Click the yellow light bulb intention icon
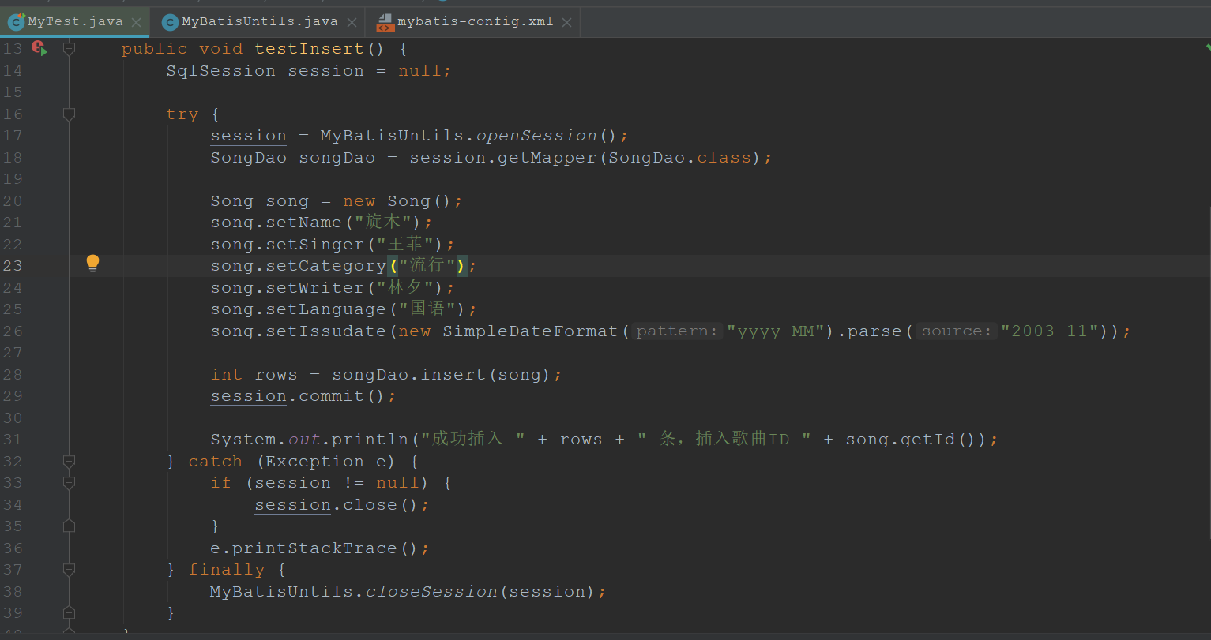This screenshot has height=640, width=1211. [x=92, y=264]
